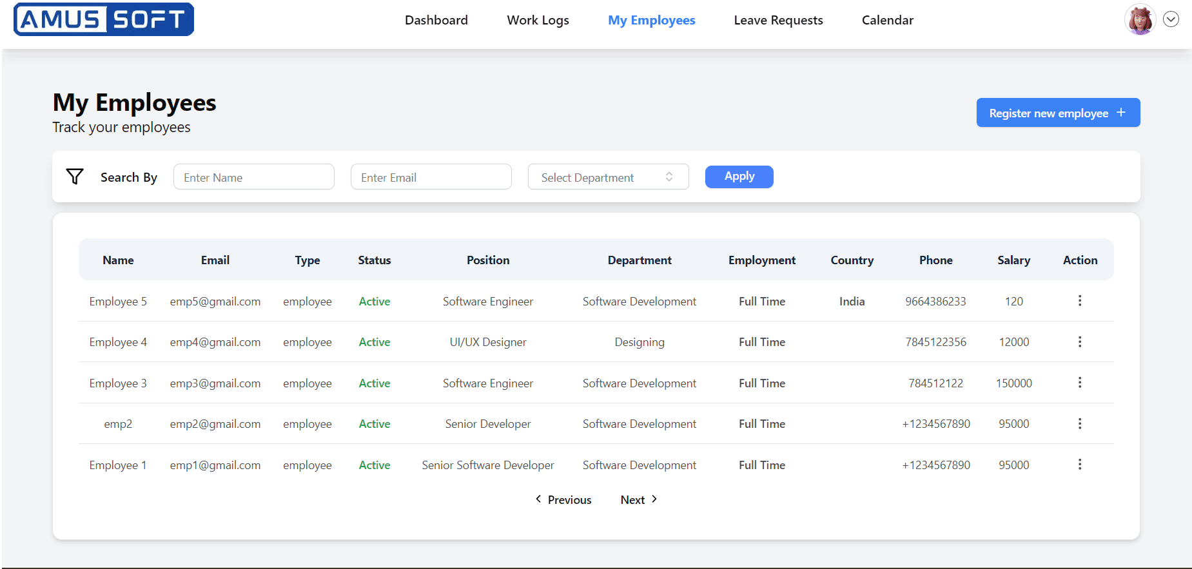Click India country cell
The height and width of the screenshot is (569, 1192).
[x=852, y=302]
